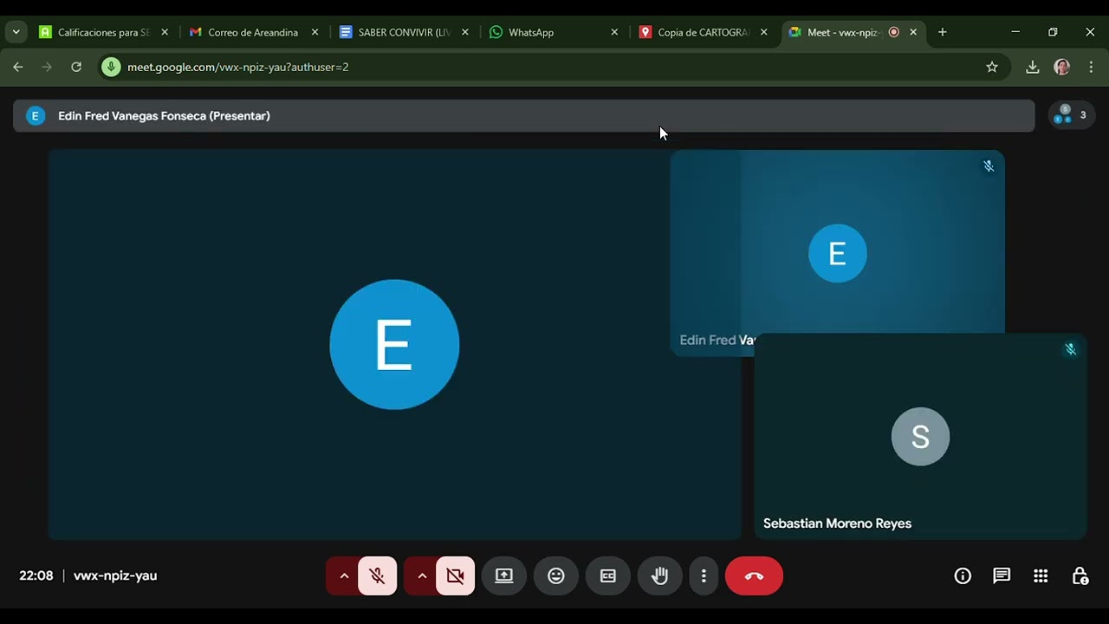Viewport: 1109px width, 624px height.
Task: Switch to Copia de CARTOGRA maps tab
Action: tap(703, 32)
